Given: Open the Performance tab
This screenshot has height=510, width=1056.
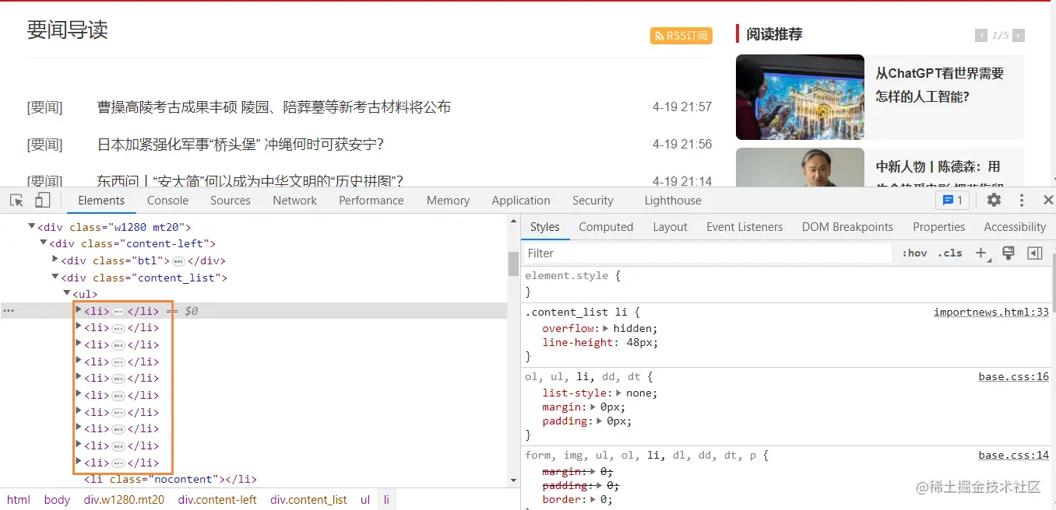Looking at the screenshot, I should [x=371, y=200].
